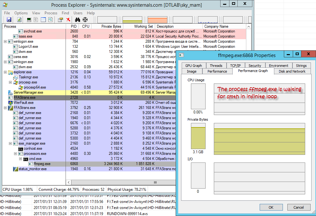This screenshot has height=216, width=316.
Task: Click the procexp.exe process icon
Action: coord(16,82)
